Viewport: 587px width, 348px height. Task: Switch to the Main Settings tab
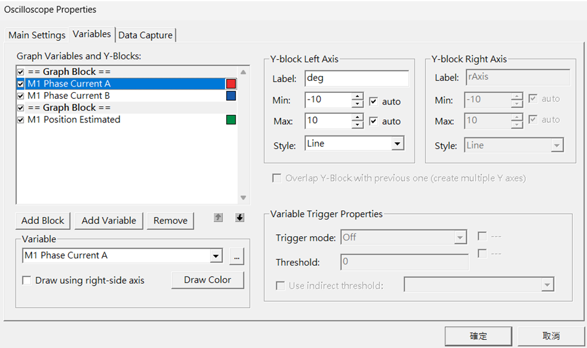(36, 35)
